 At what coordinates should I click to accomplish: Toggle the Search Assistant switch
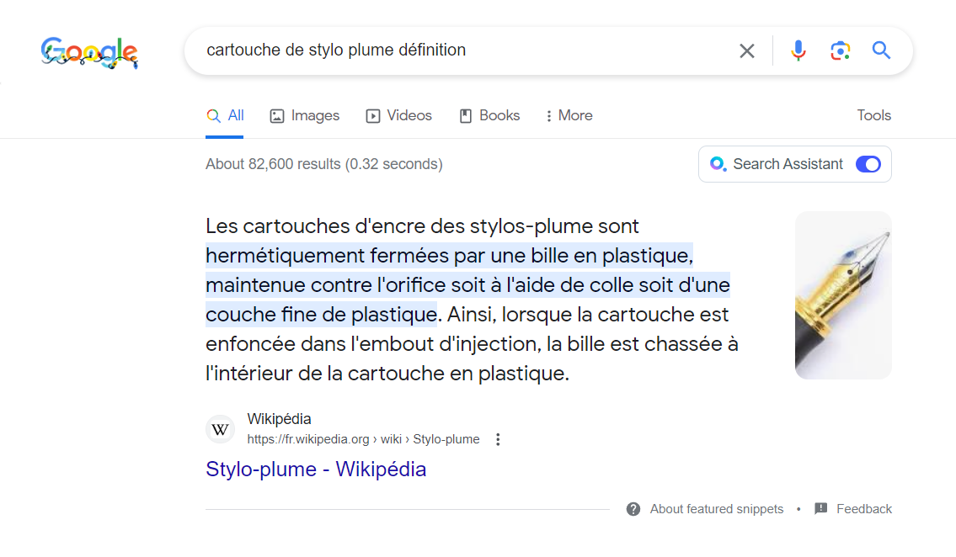tap(868, 164)
